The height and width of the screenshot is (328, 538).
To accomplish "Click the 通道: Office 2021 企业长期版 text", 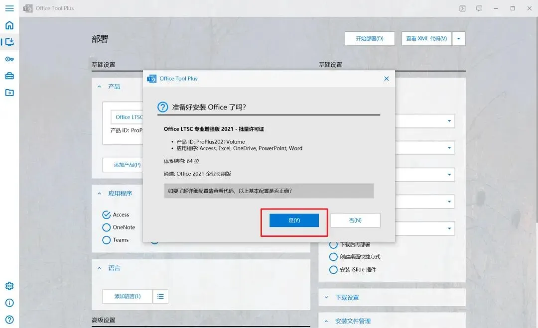I will (x=197, y=174).
